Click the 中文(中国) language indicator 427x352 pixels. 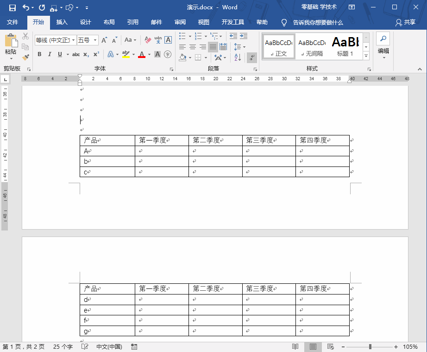pyautogui.click(x=109, y=346)
